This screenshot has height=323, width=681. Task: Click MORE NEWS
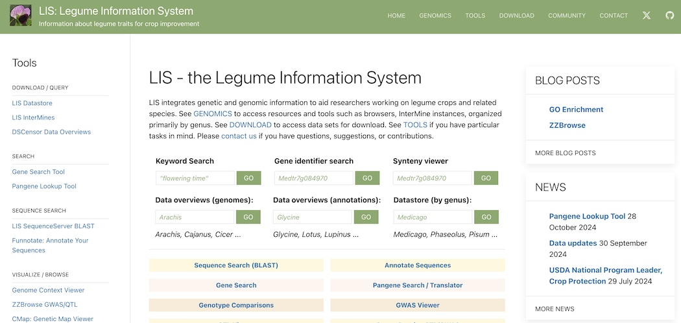[555, 309]
